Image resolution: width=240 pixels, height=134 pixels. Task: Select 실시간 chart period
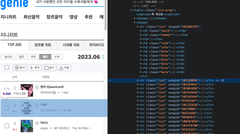point(8,57)
